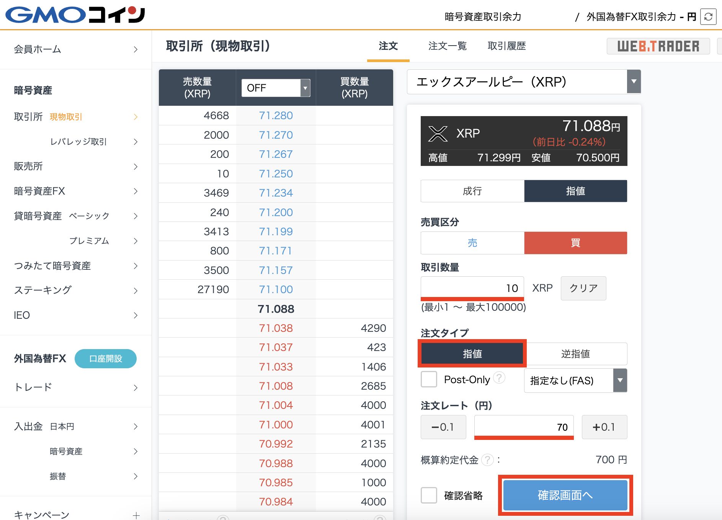Expand キャンペーン with the plus icon

click(x=136, y=515)
